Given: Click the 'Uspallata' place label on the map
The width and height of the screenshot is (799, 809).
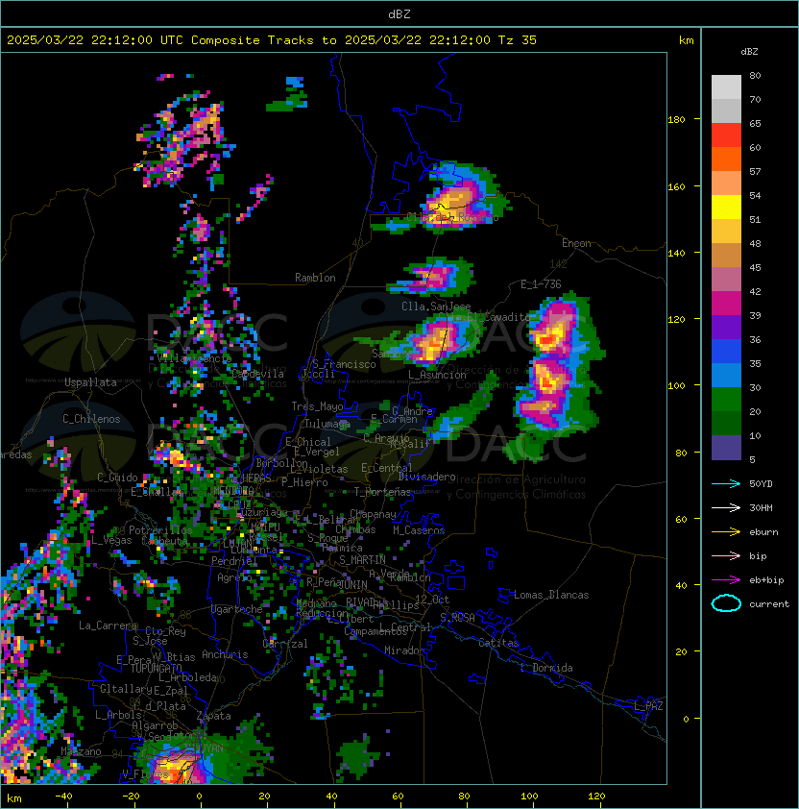Looking at the screenshot, I should pyautogui.click(x=90, y=382).
